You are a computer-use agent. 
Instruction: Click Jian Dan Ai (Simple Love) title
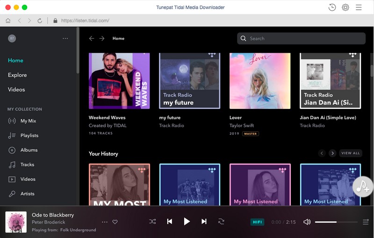[x=328, y=117]
